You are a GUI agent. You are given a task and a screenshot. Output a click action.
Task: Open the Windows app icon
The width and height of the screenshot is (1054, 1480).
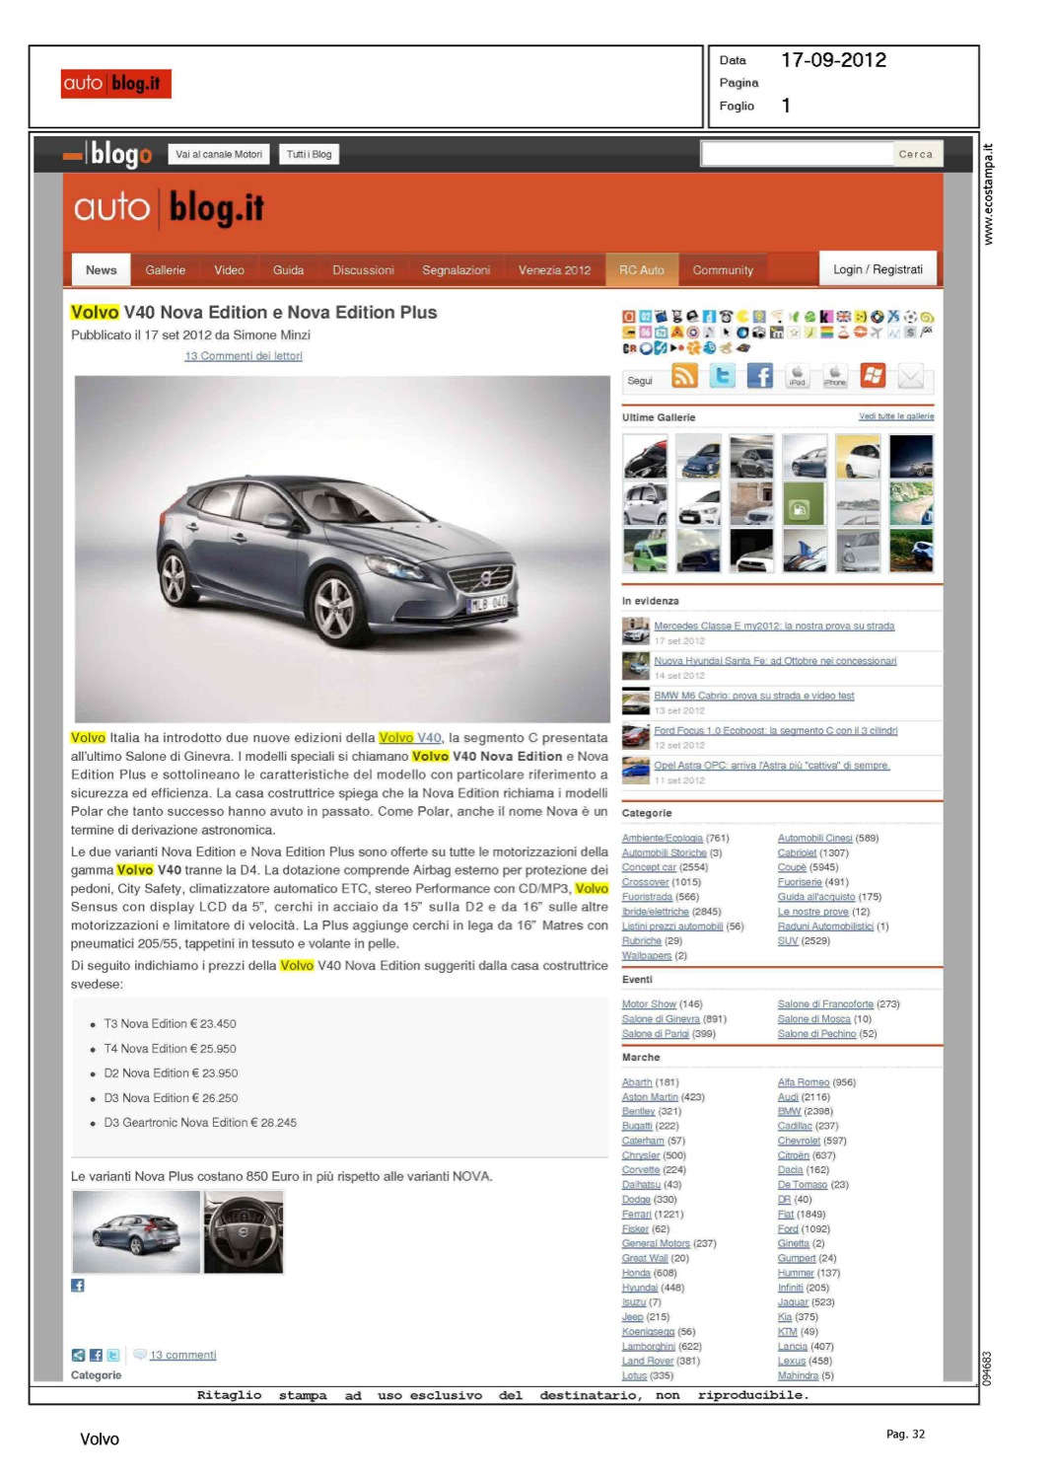[873, 376]
